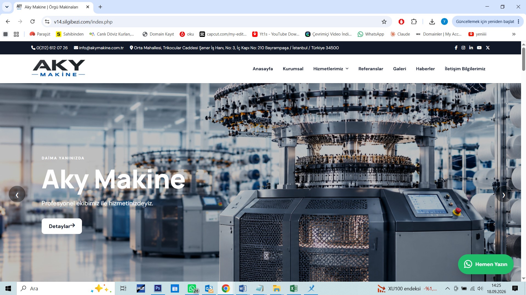Viewport: 526px width, 295px height.
Task: Show next slide with right arrow
Action: 504,194
